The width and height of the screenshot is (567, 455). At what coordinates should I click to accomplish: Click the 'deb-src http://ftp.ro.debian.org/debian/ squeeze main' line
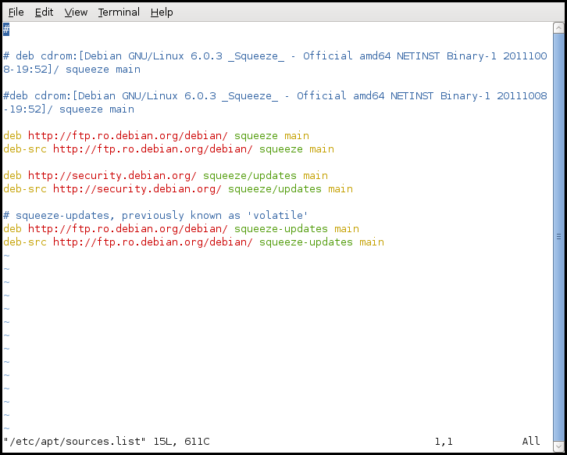[x=169, y=149]
